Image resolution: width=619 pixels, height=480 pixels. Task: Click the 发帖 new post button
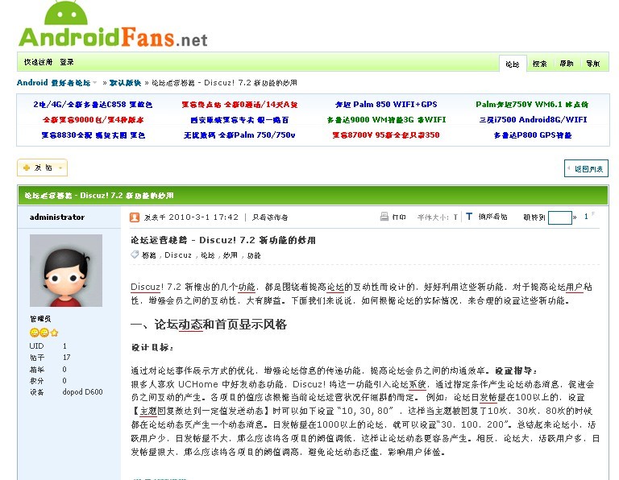[42, 168]
